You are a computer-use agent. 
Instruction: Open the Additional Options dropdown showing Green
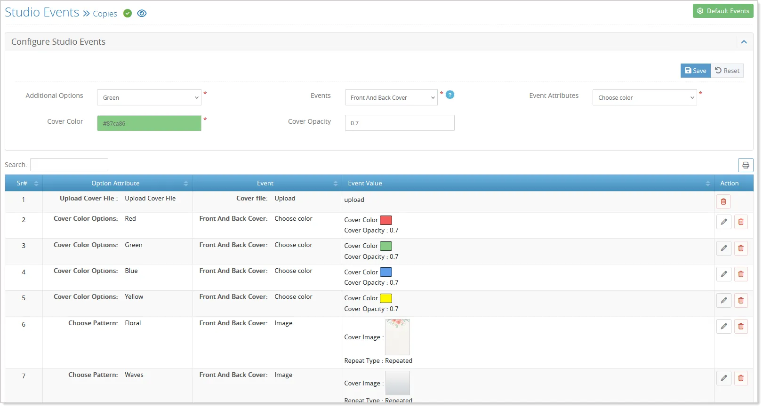(149, 97)
